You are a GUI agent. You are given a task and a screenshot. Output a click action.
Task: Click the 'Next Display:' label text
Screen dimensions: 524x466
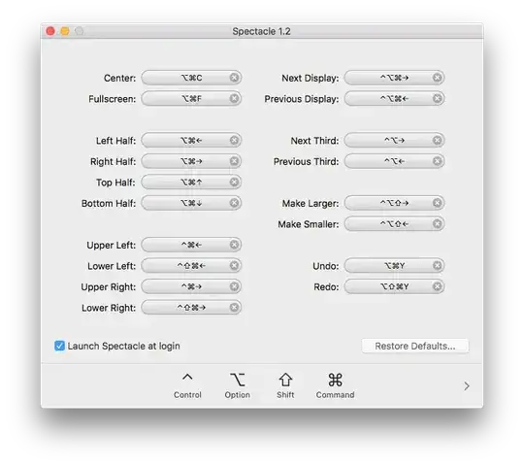(x=311, y=78)
